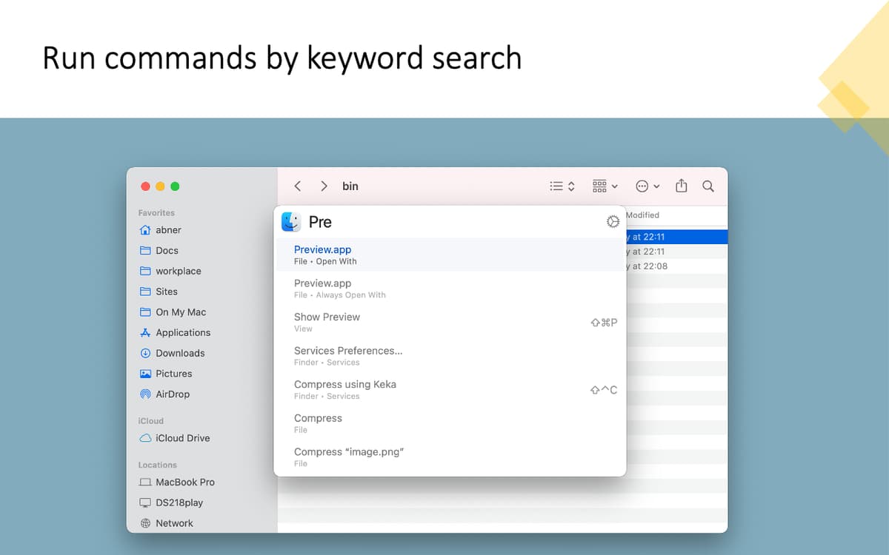Open the highlighted Preview.app result

click(322, 255)
